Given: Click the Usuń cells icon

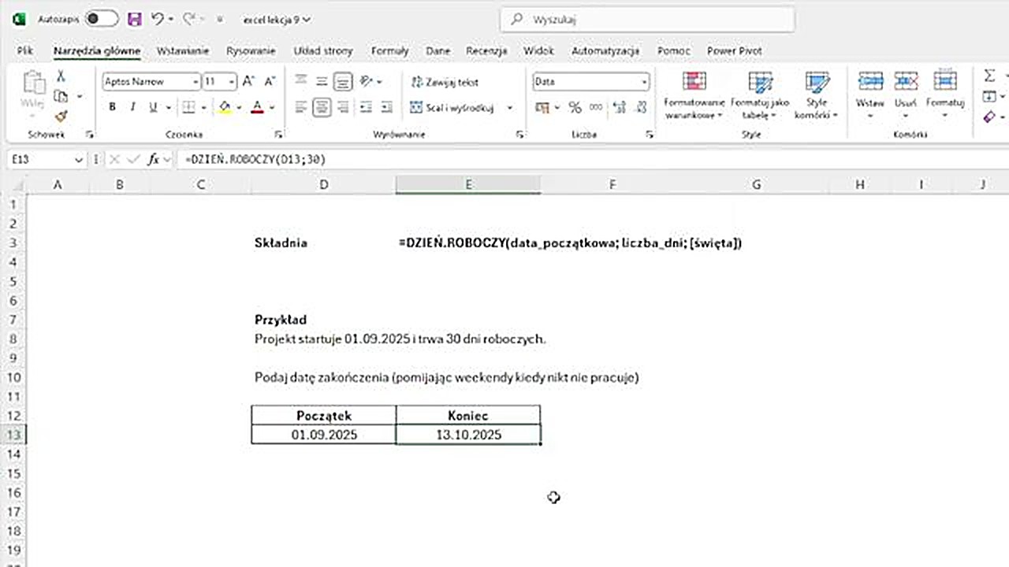Looking at the screenshot, I should [906, 80].
